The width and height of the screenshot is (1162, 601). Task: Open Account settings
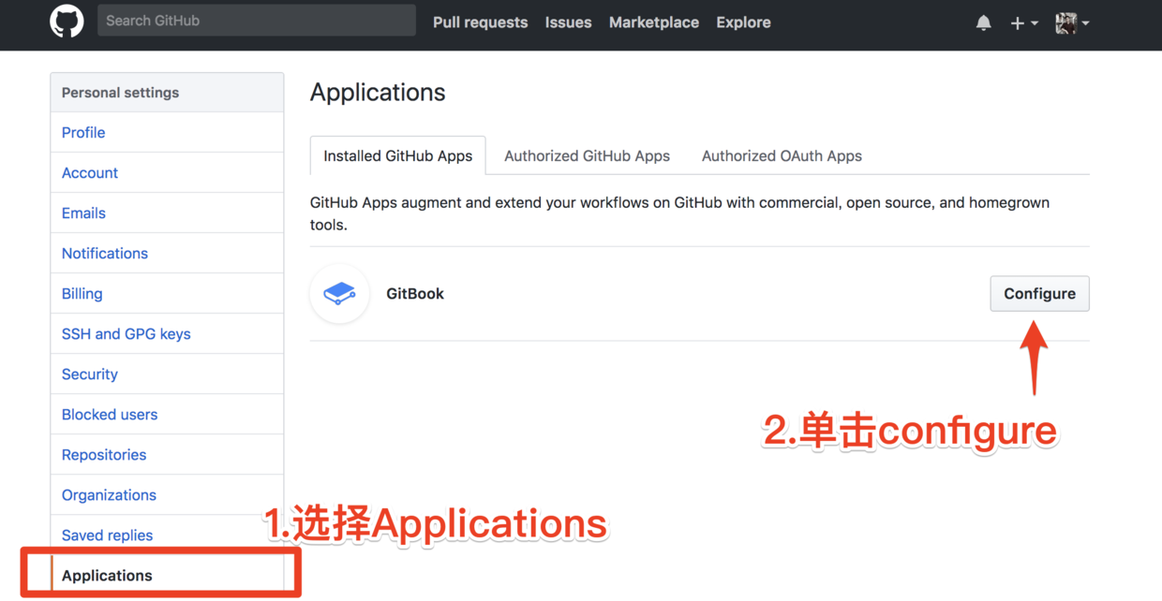[167, 173]
